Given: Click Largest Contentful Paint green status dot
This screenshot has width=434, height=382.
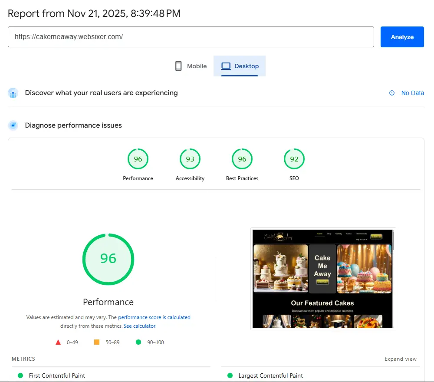Looking at the screenshot, I should [230, 375].
